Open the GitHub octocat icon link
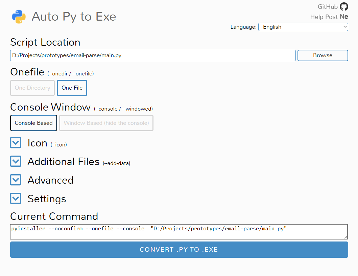Image resolution: width=358 pixels, height=276 pixels. tap(344, 7)
